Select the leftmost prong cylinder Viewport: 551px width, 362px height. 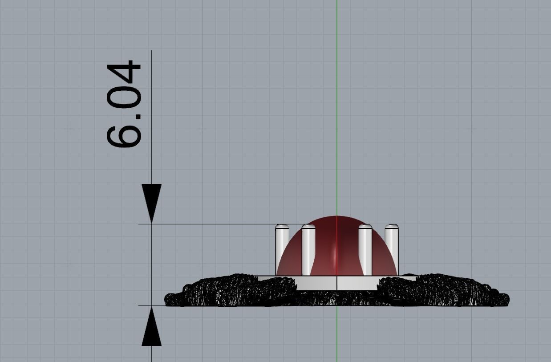(x=282, y=250)
